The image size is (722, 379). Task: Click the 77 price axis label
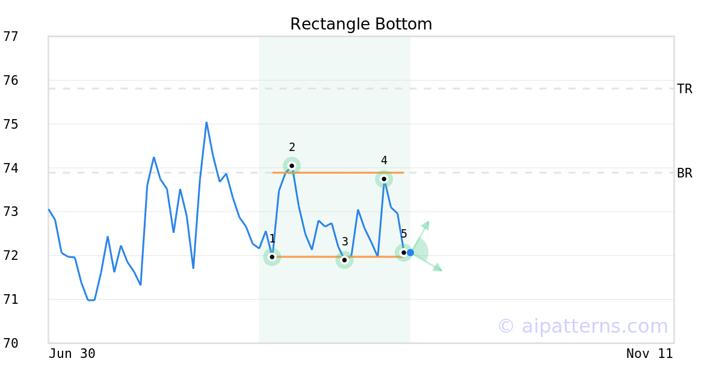point(11,37)
